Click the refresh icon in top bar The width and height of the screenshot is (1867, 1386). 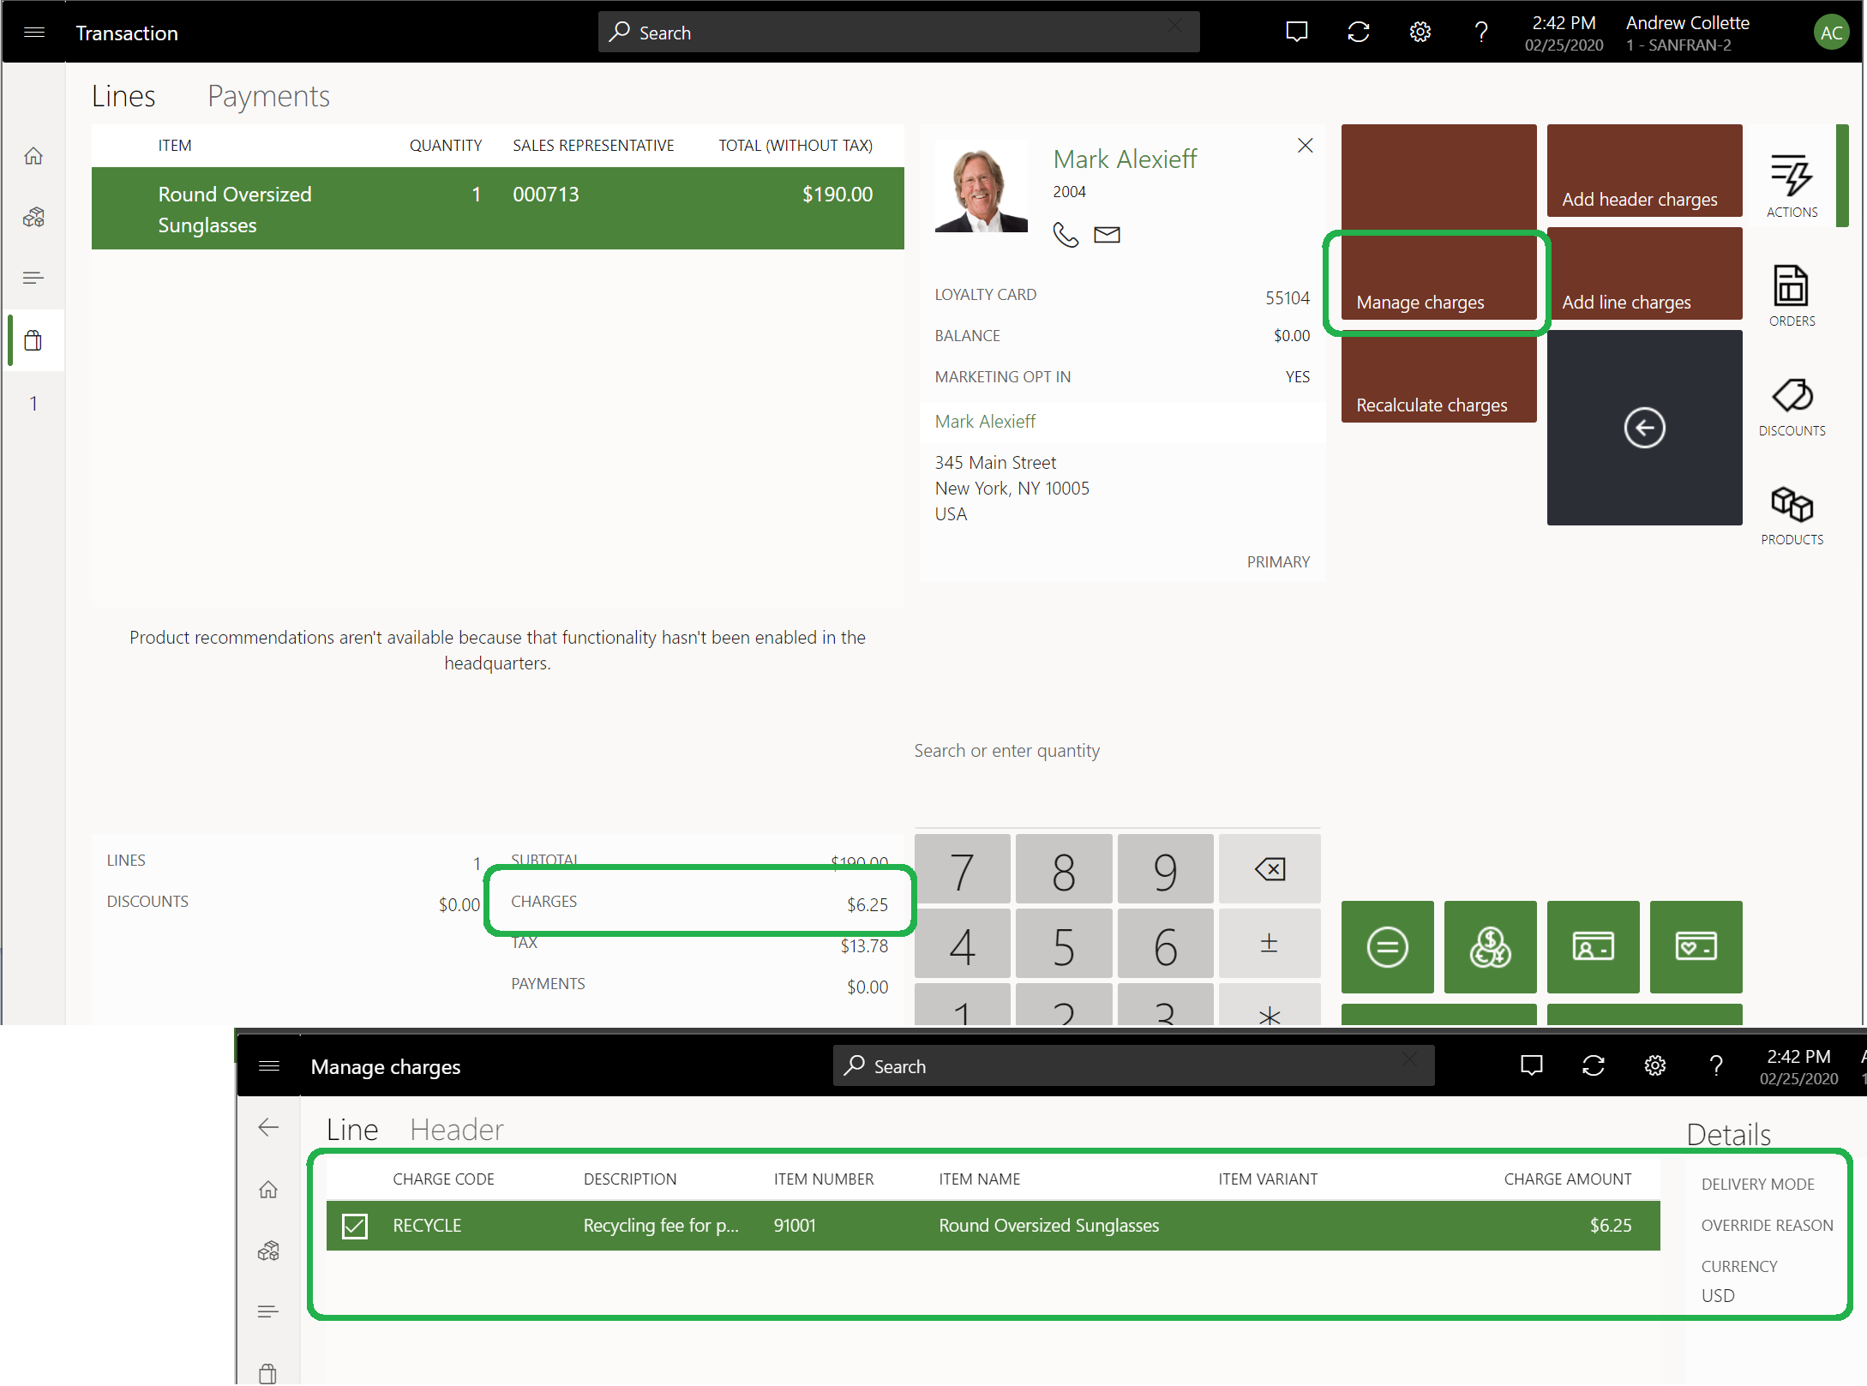[1359, 32]
